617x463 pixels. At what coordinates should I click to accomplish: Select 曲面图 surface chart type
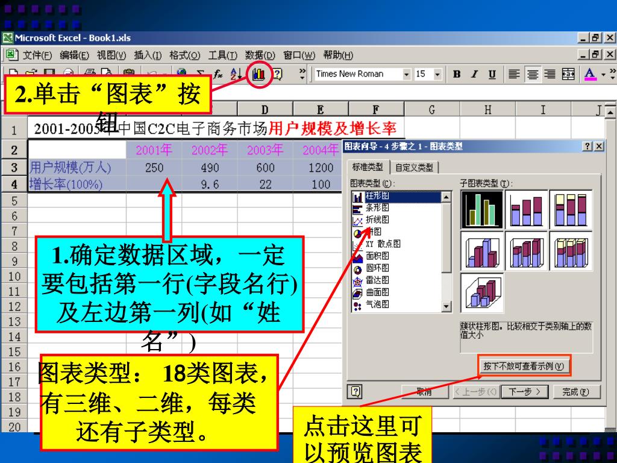click(x=377, y=292)
